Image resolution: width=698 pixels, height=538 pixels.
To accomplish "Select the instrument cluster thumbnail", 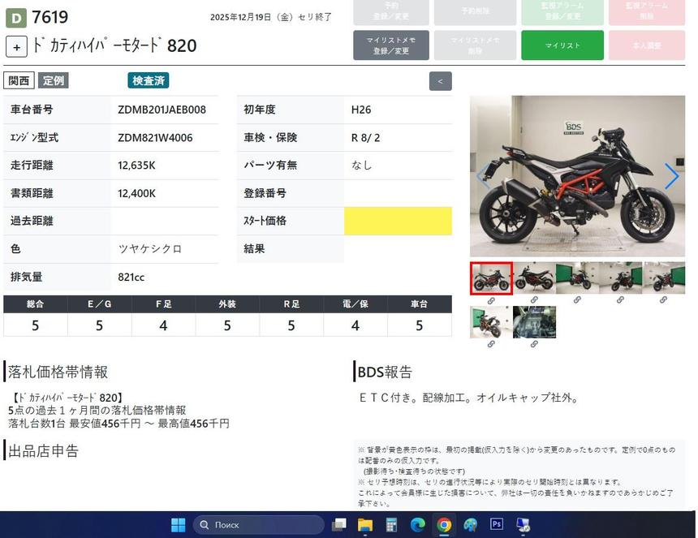I will tap(534, 322).
